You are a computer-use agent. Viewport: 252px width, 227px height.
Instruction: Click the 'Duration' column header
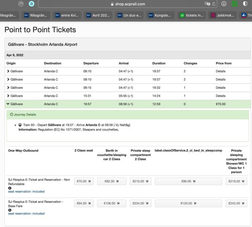(159, 63)
